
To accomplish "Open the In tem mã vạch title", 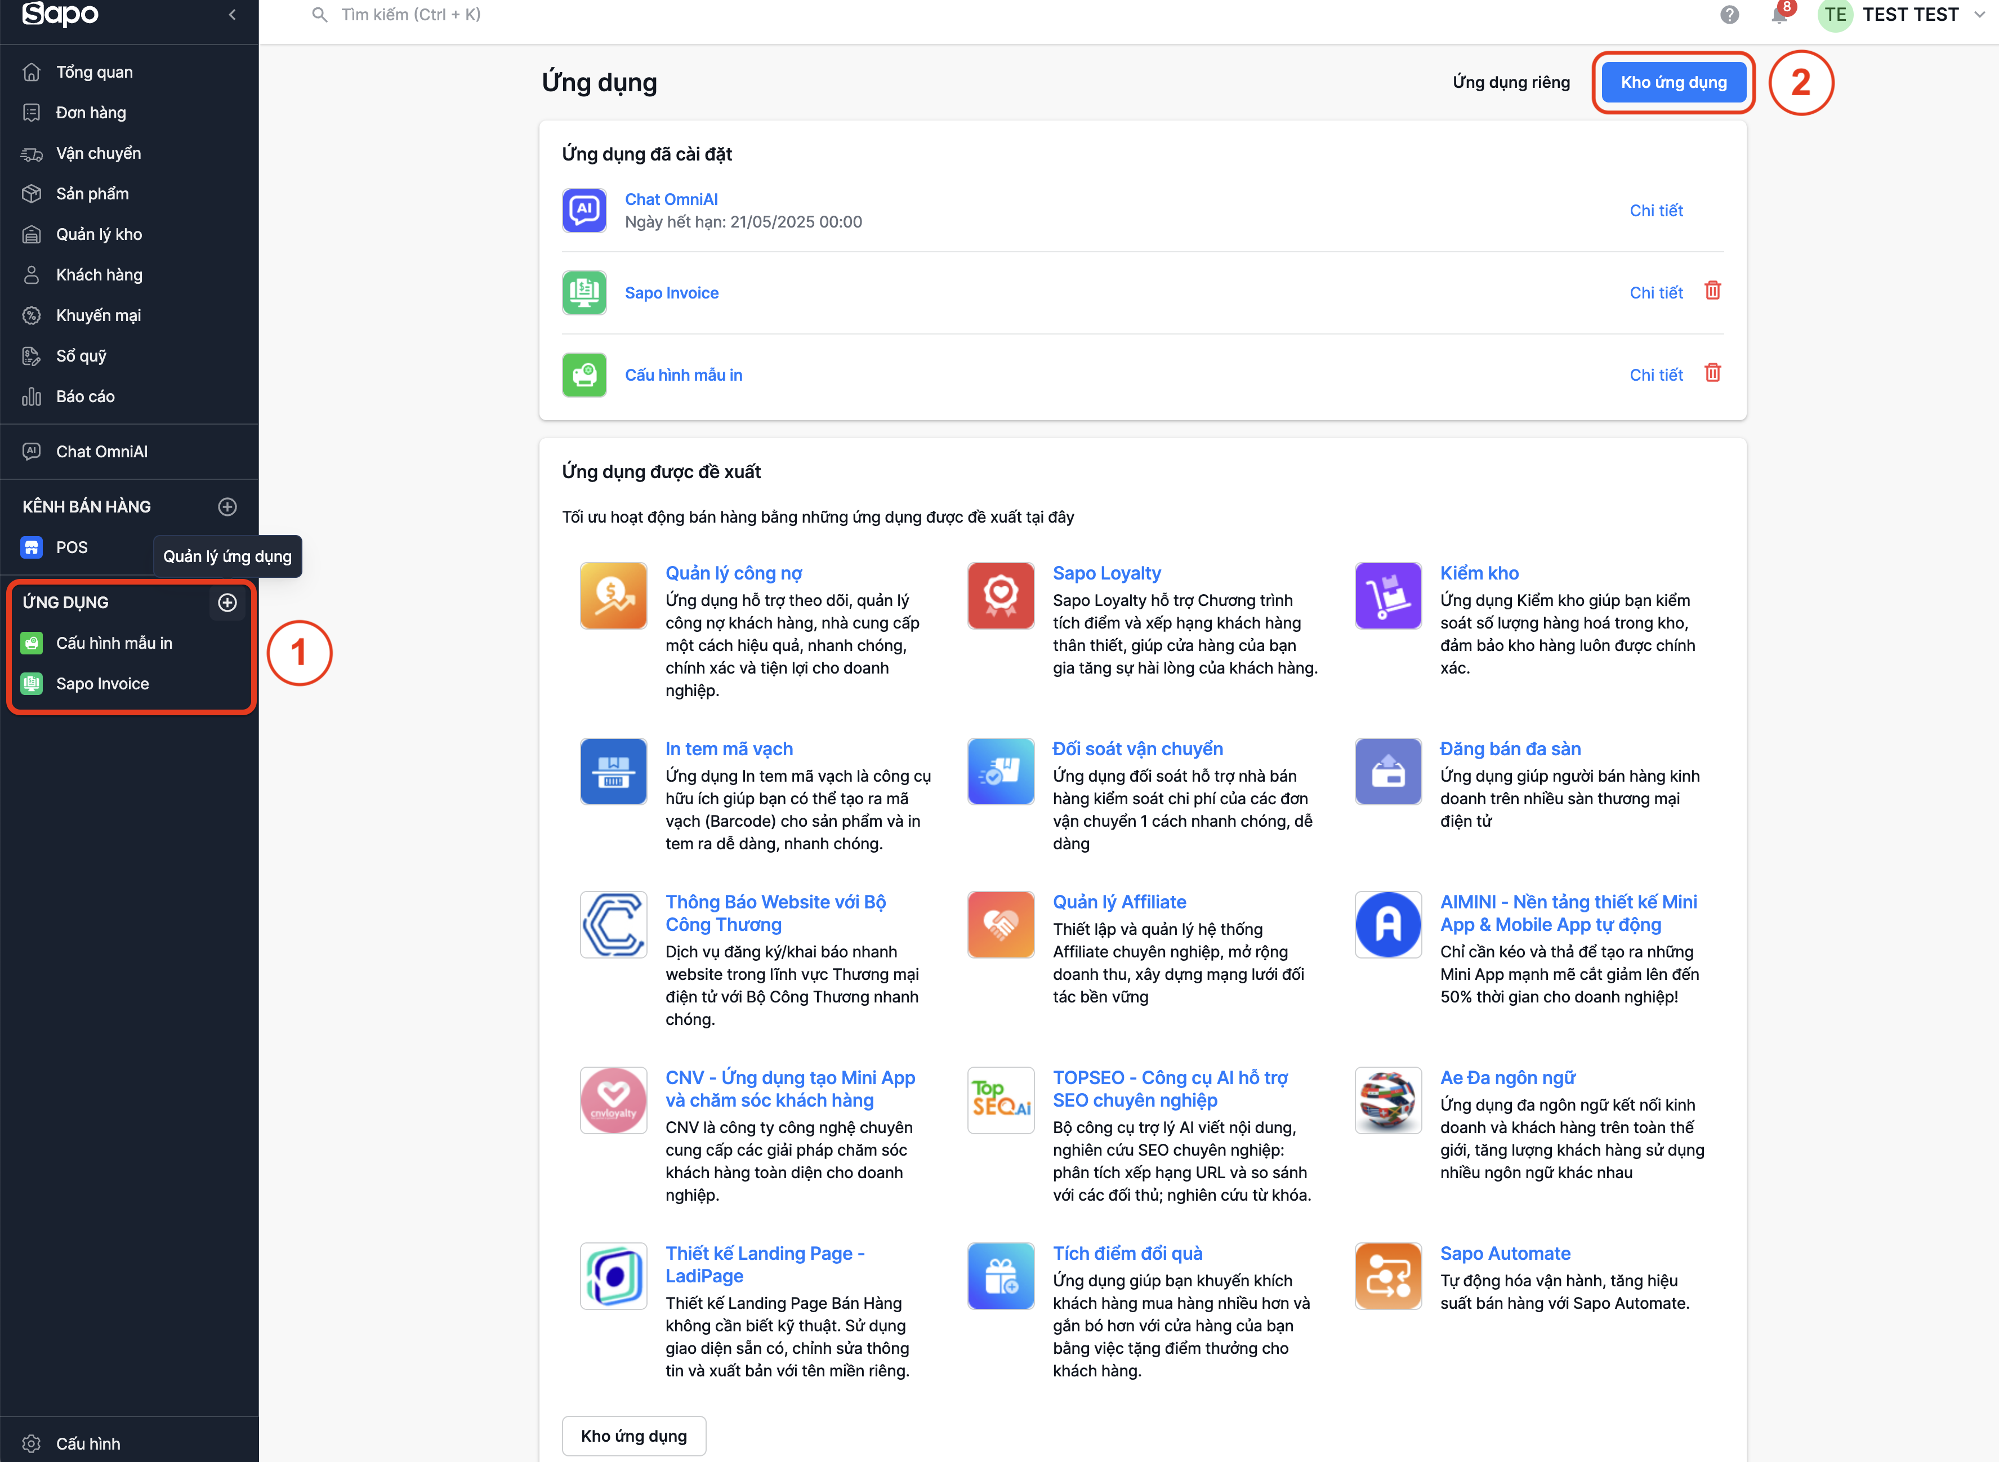I will tap(729, 748).
